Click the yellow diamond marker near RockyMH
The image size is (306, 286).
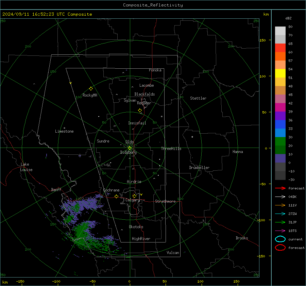click(91, 89)
